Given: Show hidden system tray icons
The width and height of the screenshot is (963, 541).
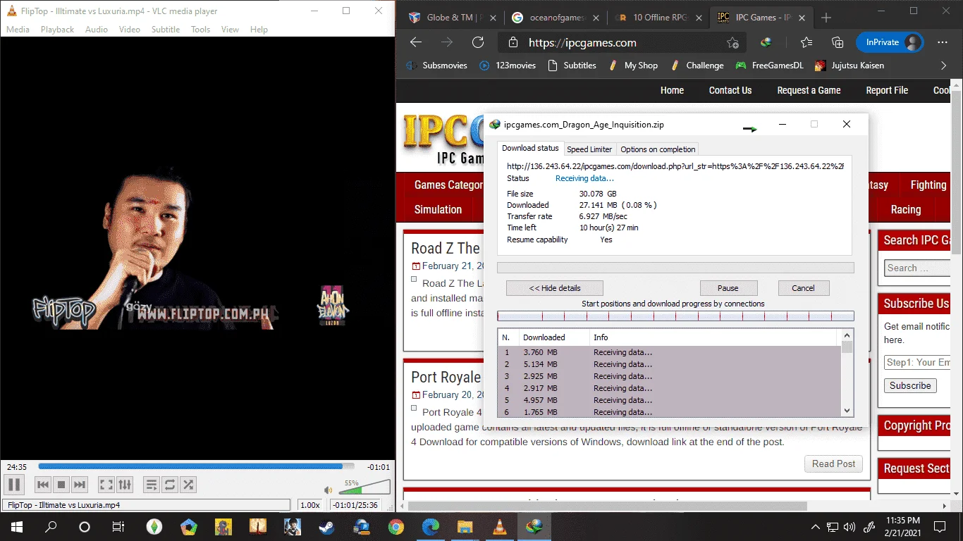Looking at the screenshot, I should pyautogui.click(x=816, y=526).
